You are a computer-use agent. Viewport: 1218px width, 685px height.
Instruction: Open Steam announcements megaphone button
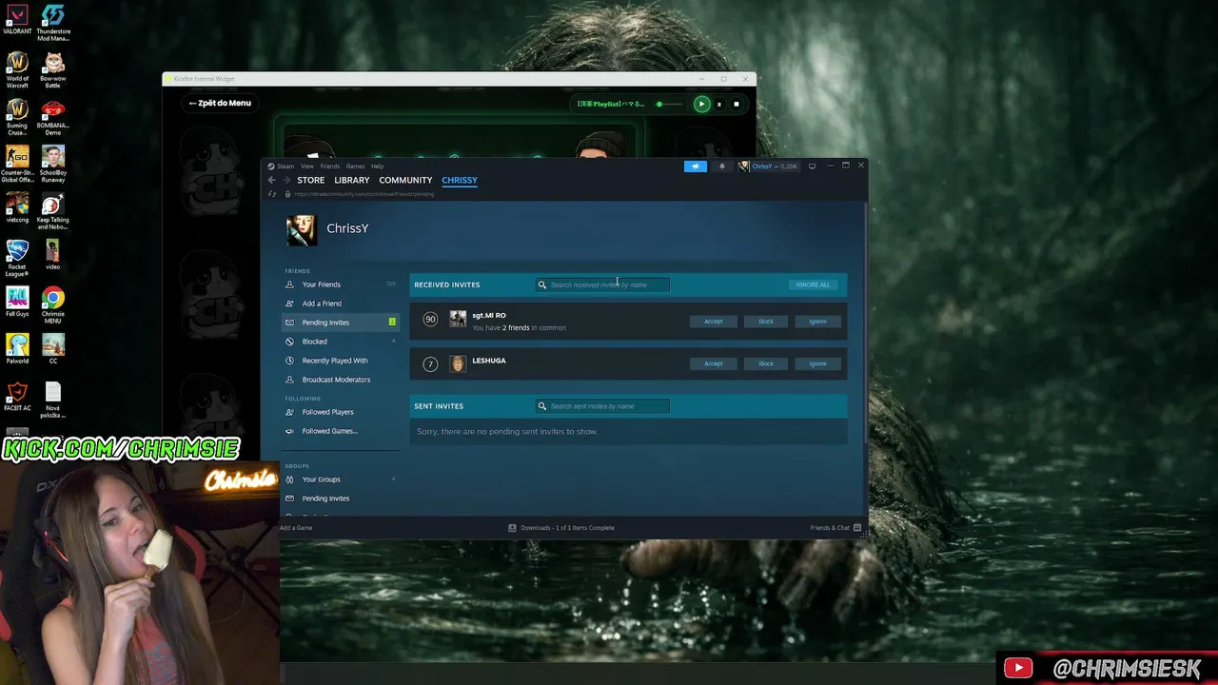696,166
